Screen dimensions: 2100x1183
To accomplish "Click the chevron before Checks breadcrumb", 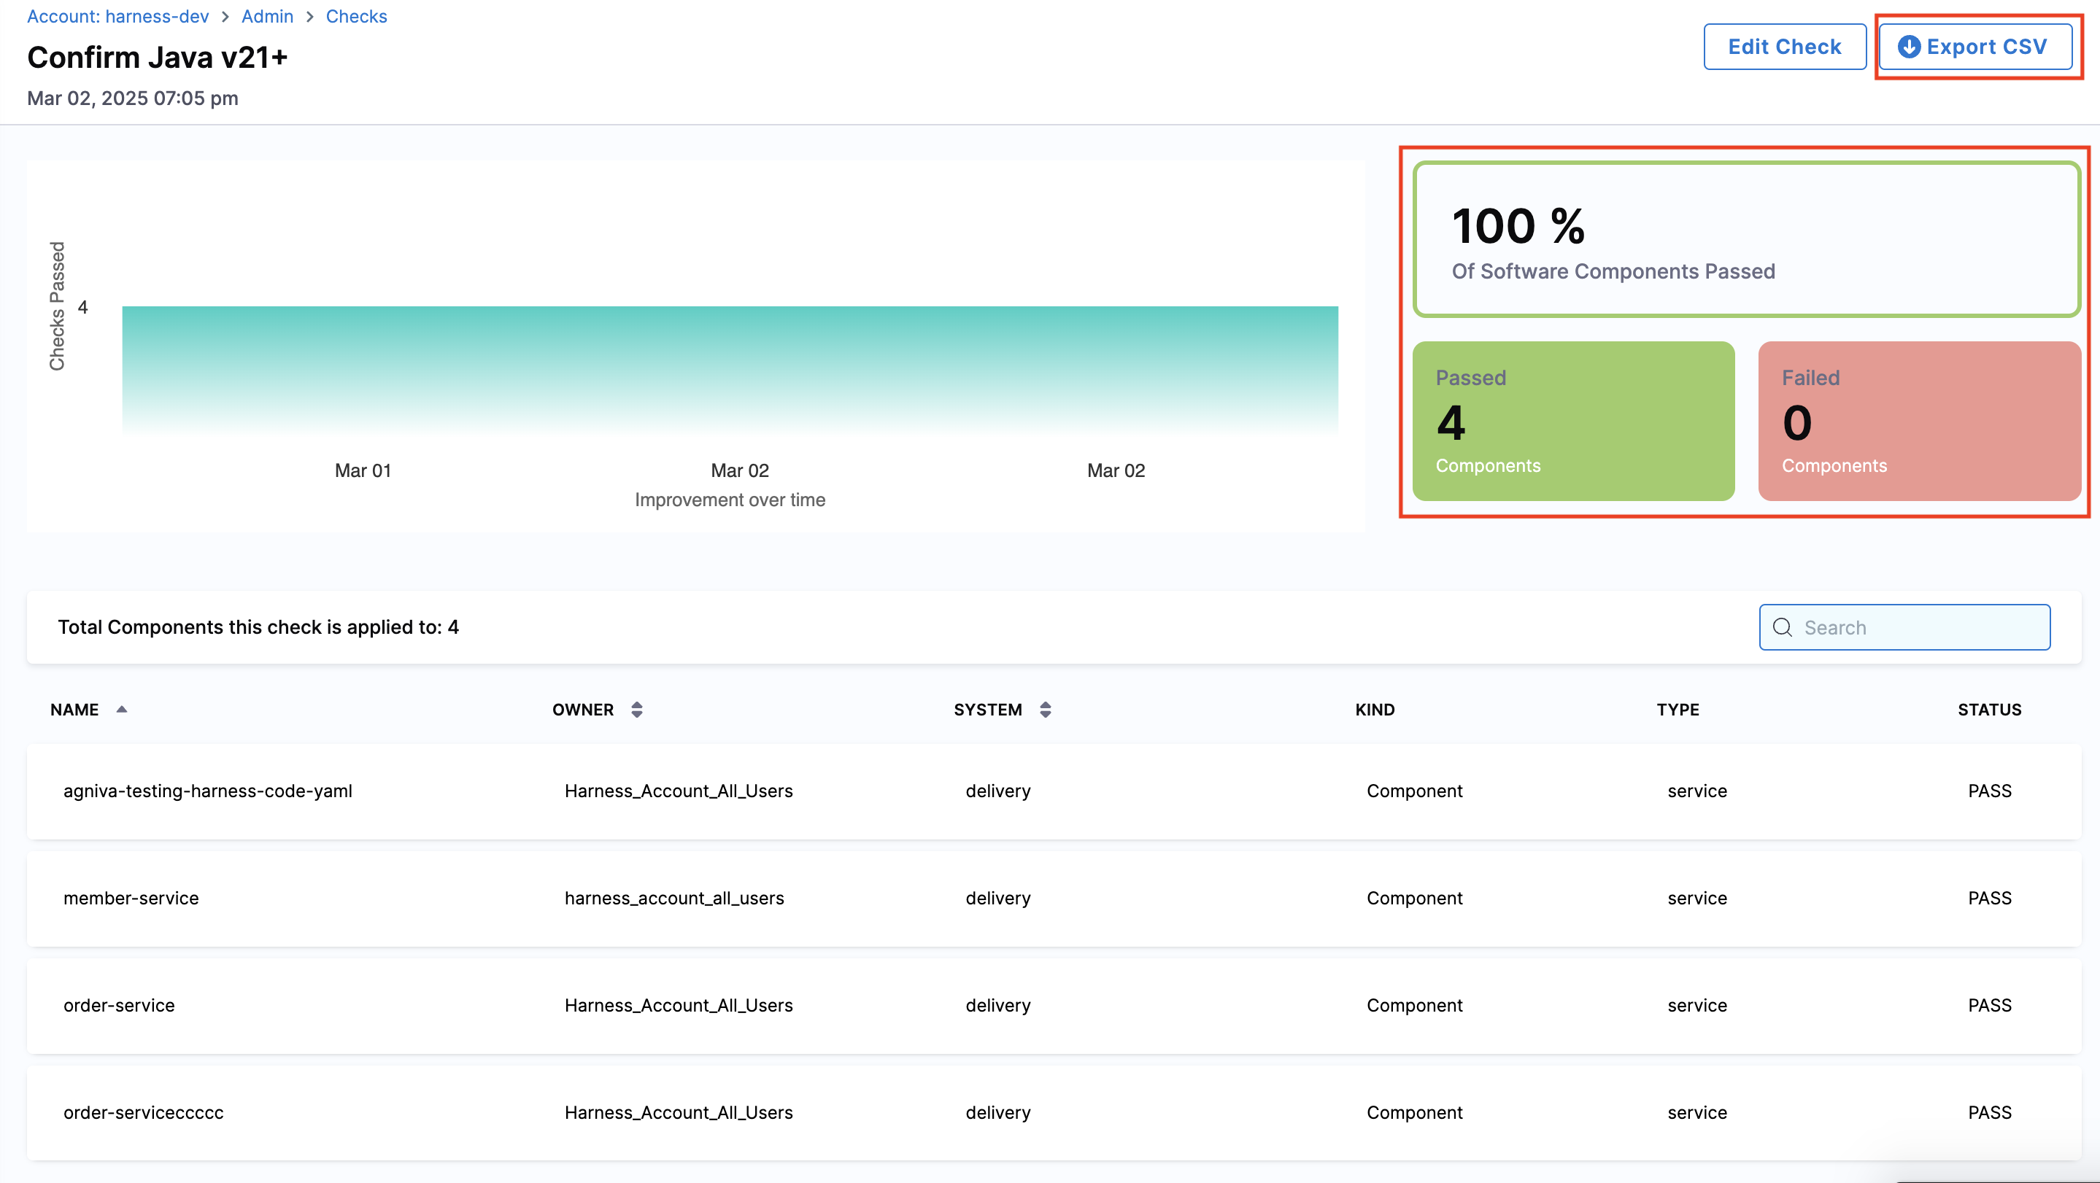I will (x=310, y=16).
